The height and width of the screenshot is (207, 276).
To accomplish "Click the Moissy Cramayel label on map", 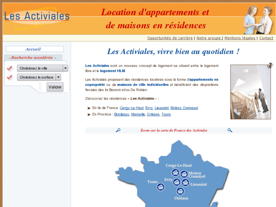I will click(x=197, y=175).
